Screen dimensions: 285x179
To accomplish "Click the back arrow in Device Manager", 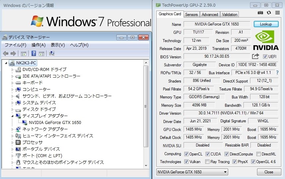I will pyautogui.click(x=6, y=53).
